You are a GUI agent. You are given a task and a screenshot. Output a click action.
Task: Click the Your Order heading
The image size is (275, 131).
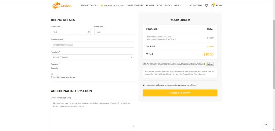180,20
